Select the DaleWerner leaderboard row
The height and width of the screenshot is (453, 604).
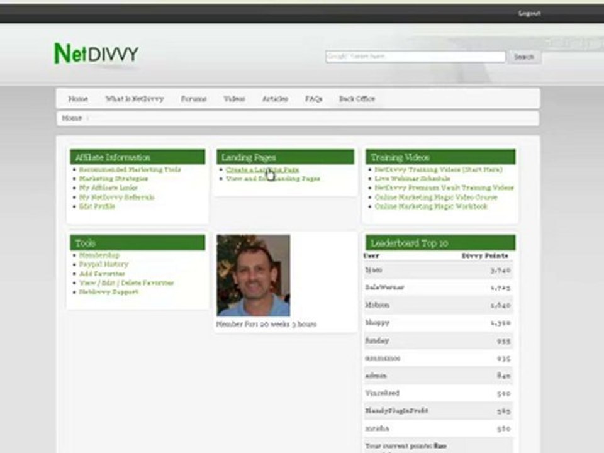[439, 288]
